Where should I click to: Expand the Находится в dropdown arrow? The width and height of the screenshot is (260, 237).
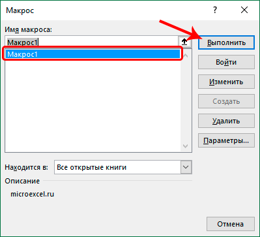click(x=186, y=167)
